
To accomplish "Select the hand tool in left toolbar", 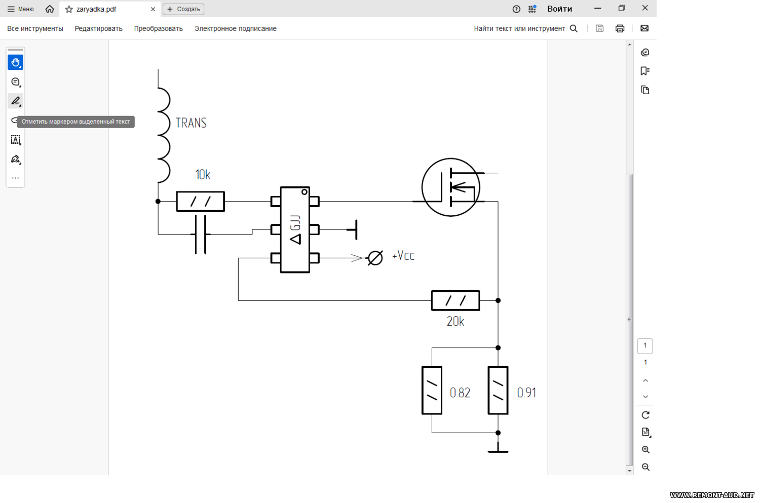I will 15,62.
